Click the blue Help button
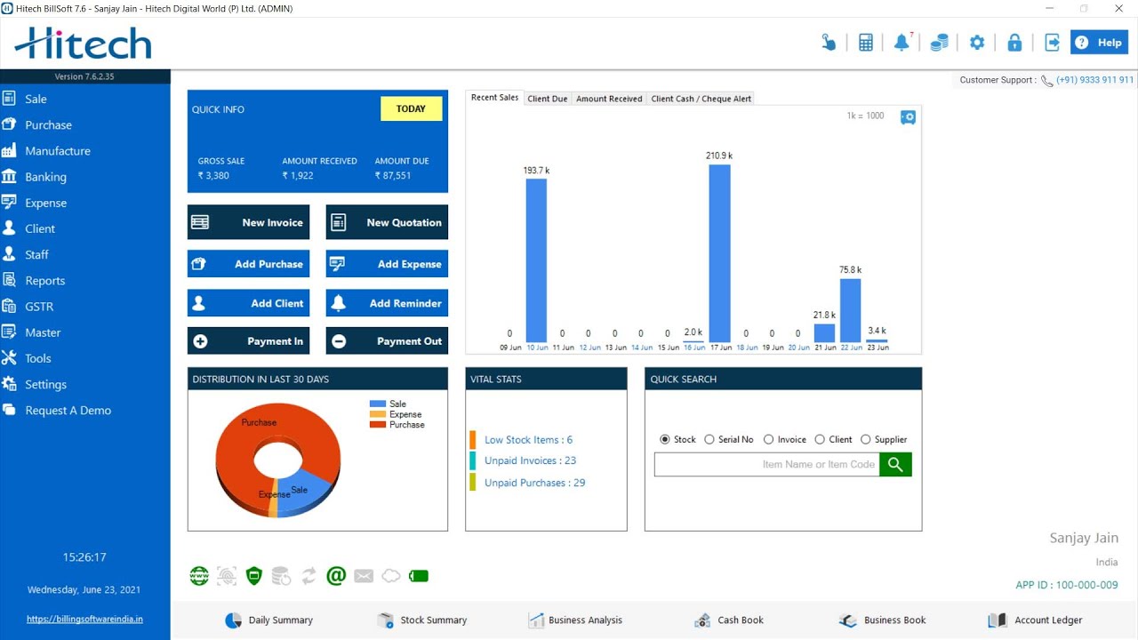This screenshot has width=1138, height=640. 1099,43
